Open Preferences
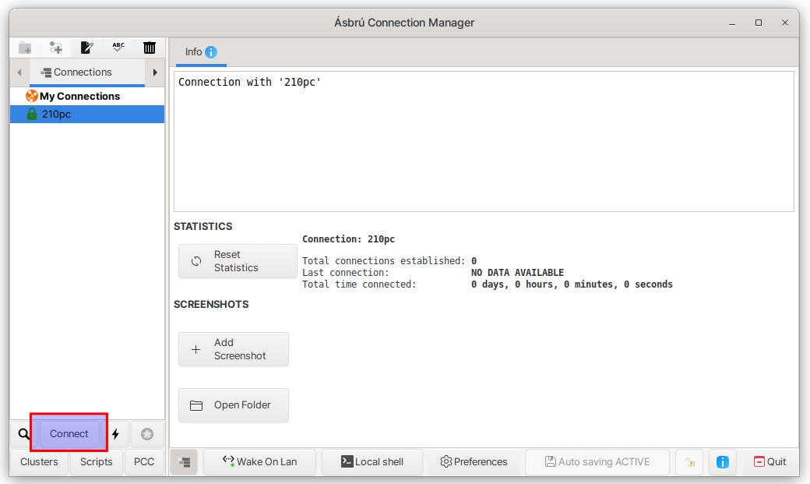The height and width of the screenshot is (484, 810). 474,461
